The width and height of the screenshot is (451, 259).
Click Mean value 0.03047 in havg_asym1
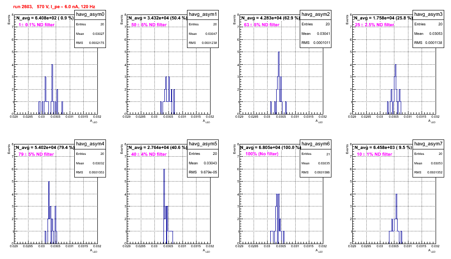click(211, 34)
